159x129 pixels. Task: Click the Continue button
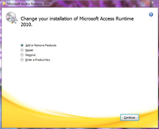[130, 118]
